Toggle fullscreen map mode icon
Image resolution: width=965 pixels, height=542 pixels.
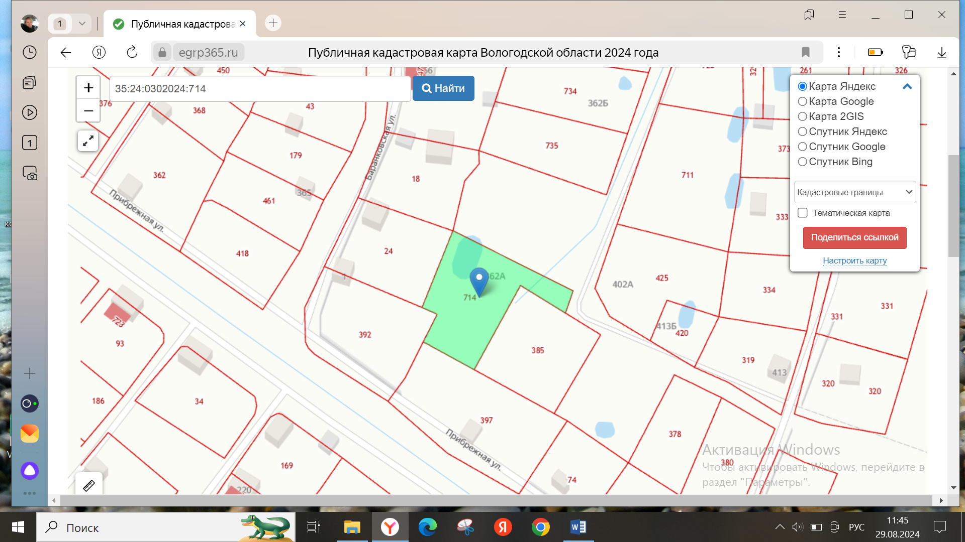88,141
